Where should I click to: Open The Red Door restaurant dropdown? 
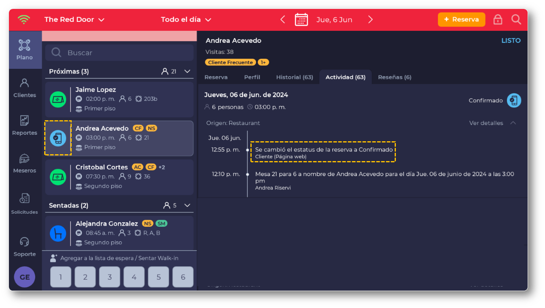coord(75,19)
